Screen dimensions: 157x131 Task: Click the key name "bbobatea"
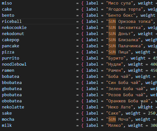point(12,83)
